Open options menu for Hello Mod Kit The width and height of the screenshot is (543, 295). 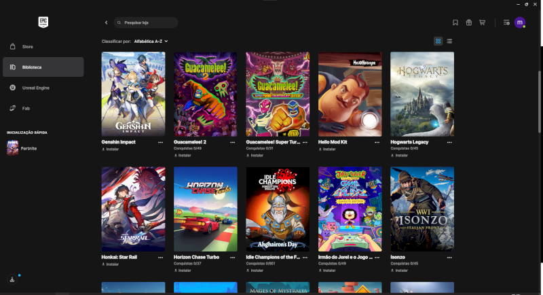[377, 142]
